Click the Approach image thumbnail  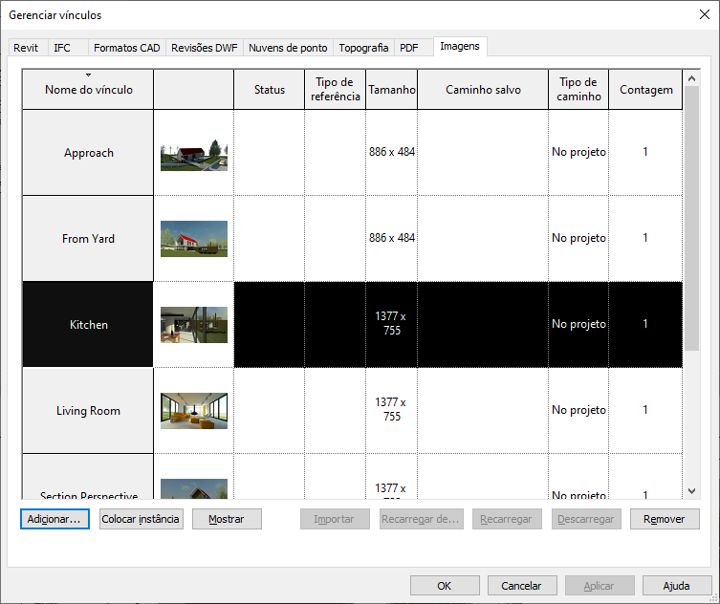coord(194,155)
